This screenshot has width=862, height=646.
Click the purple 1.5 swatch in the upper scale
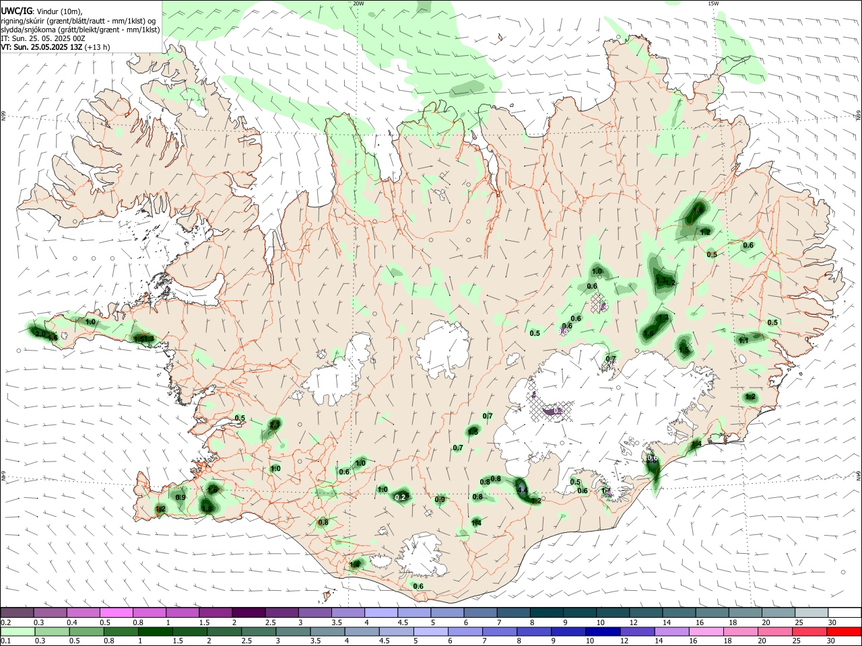click(215, 612)
